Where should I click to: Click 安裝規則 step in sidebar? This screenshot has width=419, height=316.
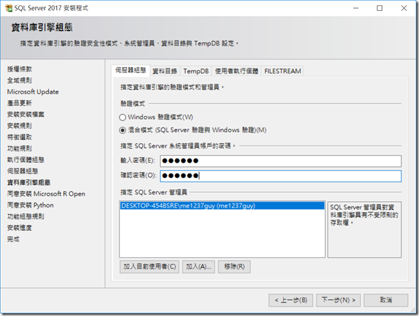click(x=19, y=126)
